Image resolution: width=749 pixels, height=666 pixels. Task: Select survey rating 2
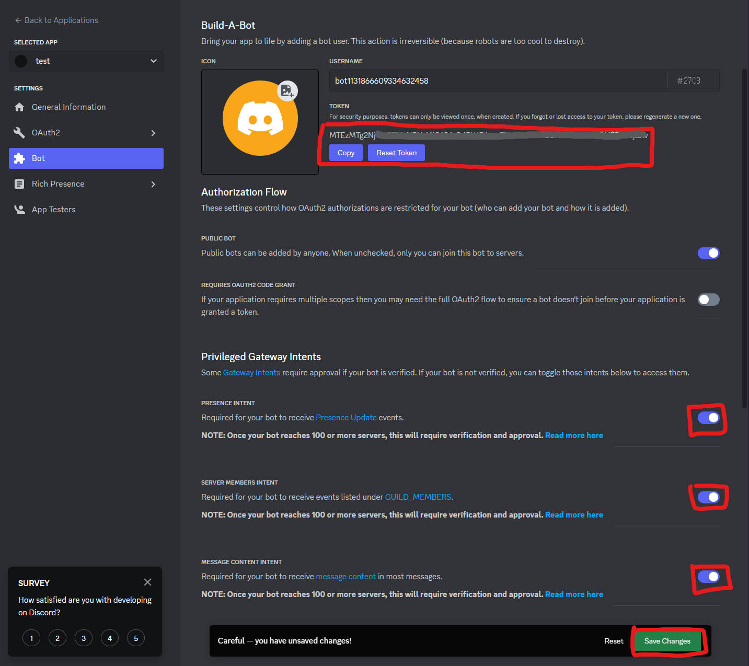click(57, 638)
